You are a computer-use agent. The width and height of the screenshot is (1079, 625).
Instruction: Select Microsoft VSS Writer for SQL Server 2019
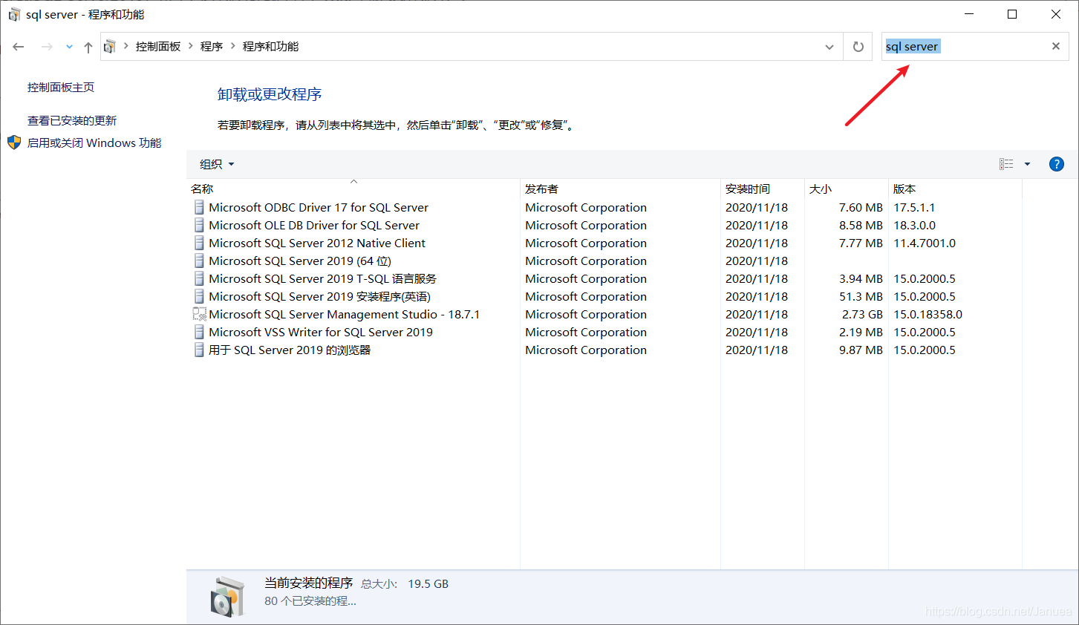(x=321, y=333)
